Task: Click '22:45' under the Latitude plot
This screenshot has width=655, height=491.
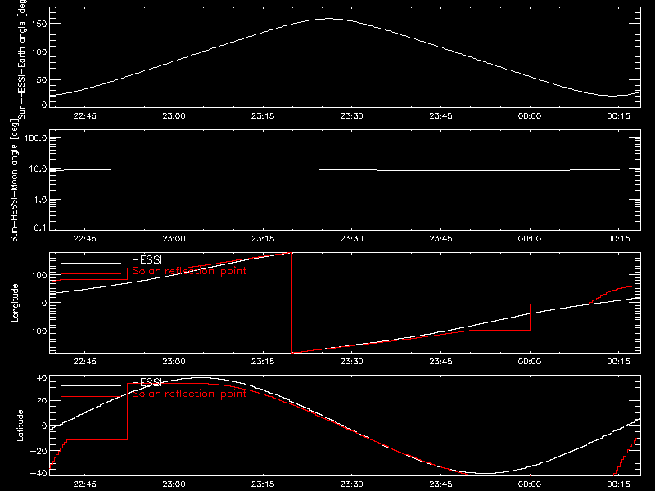Action: point(85,484)
